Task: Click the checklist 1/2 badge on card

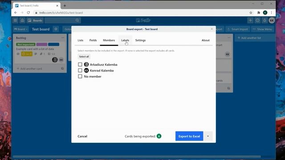Action: (52, 54)
